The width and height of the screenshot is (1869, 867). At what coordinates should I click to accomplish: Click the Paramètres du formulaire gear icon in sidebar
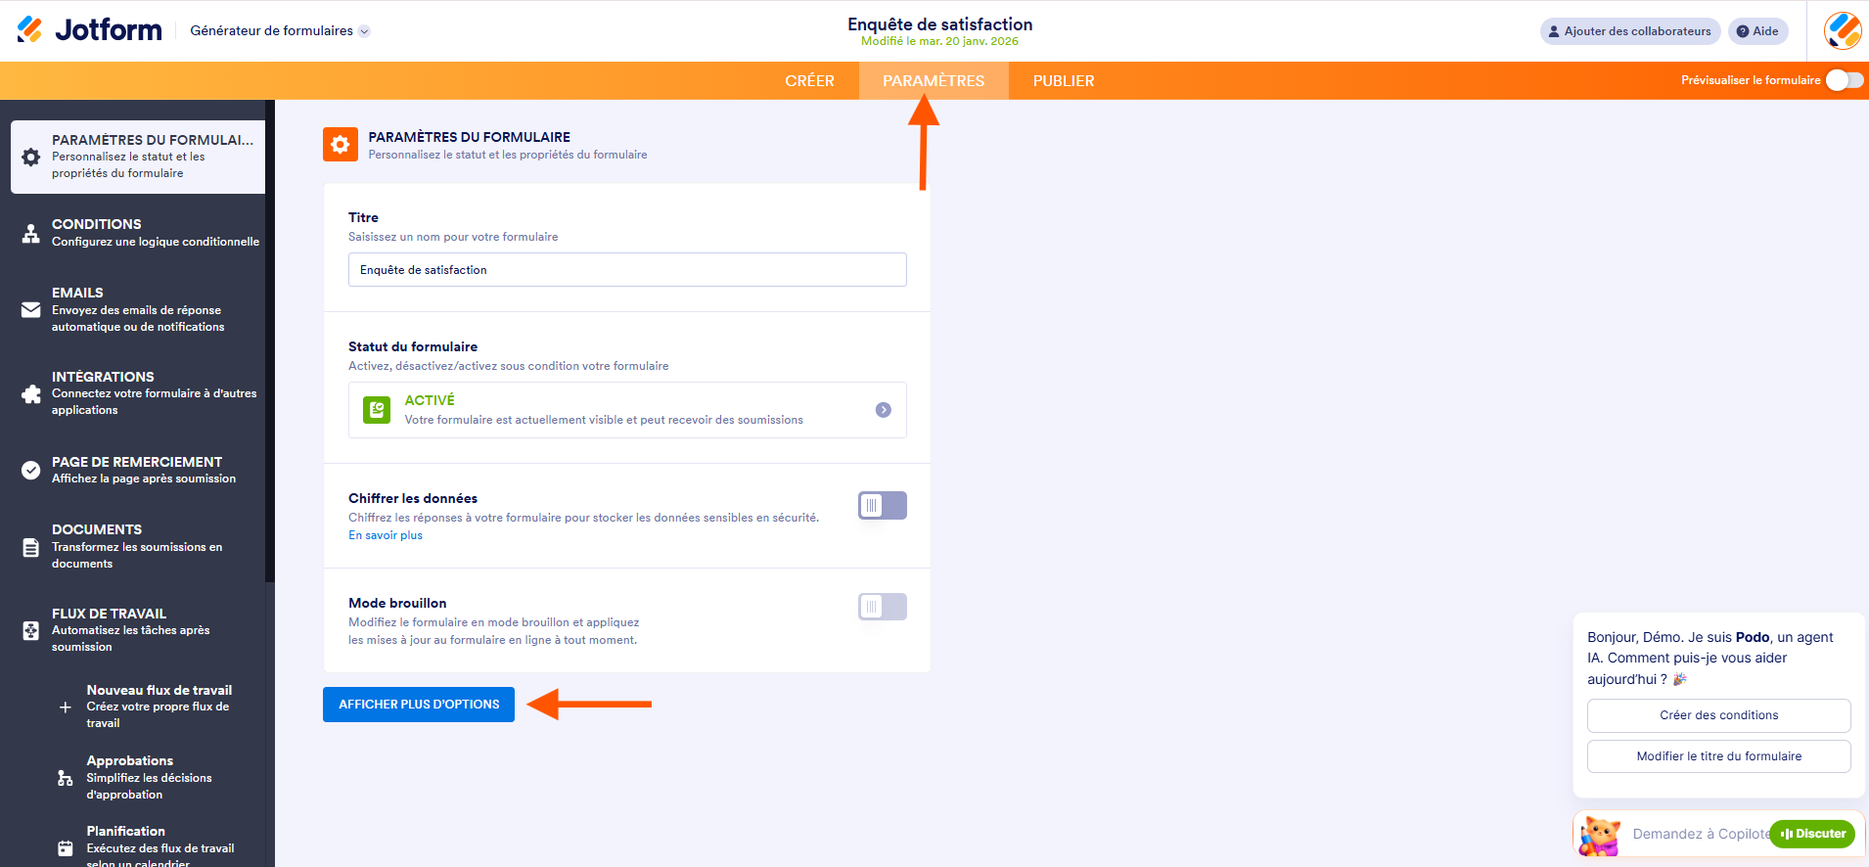31,157
